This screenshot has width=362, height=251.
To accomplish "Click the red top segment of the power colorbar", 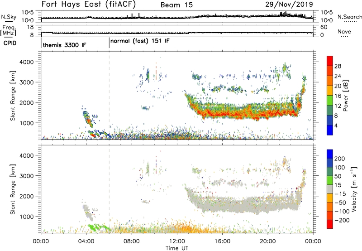I will tap(330, 61).
